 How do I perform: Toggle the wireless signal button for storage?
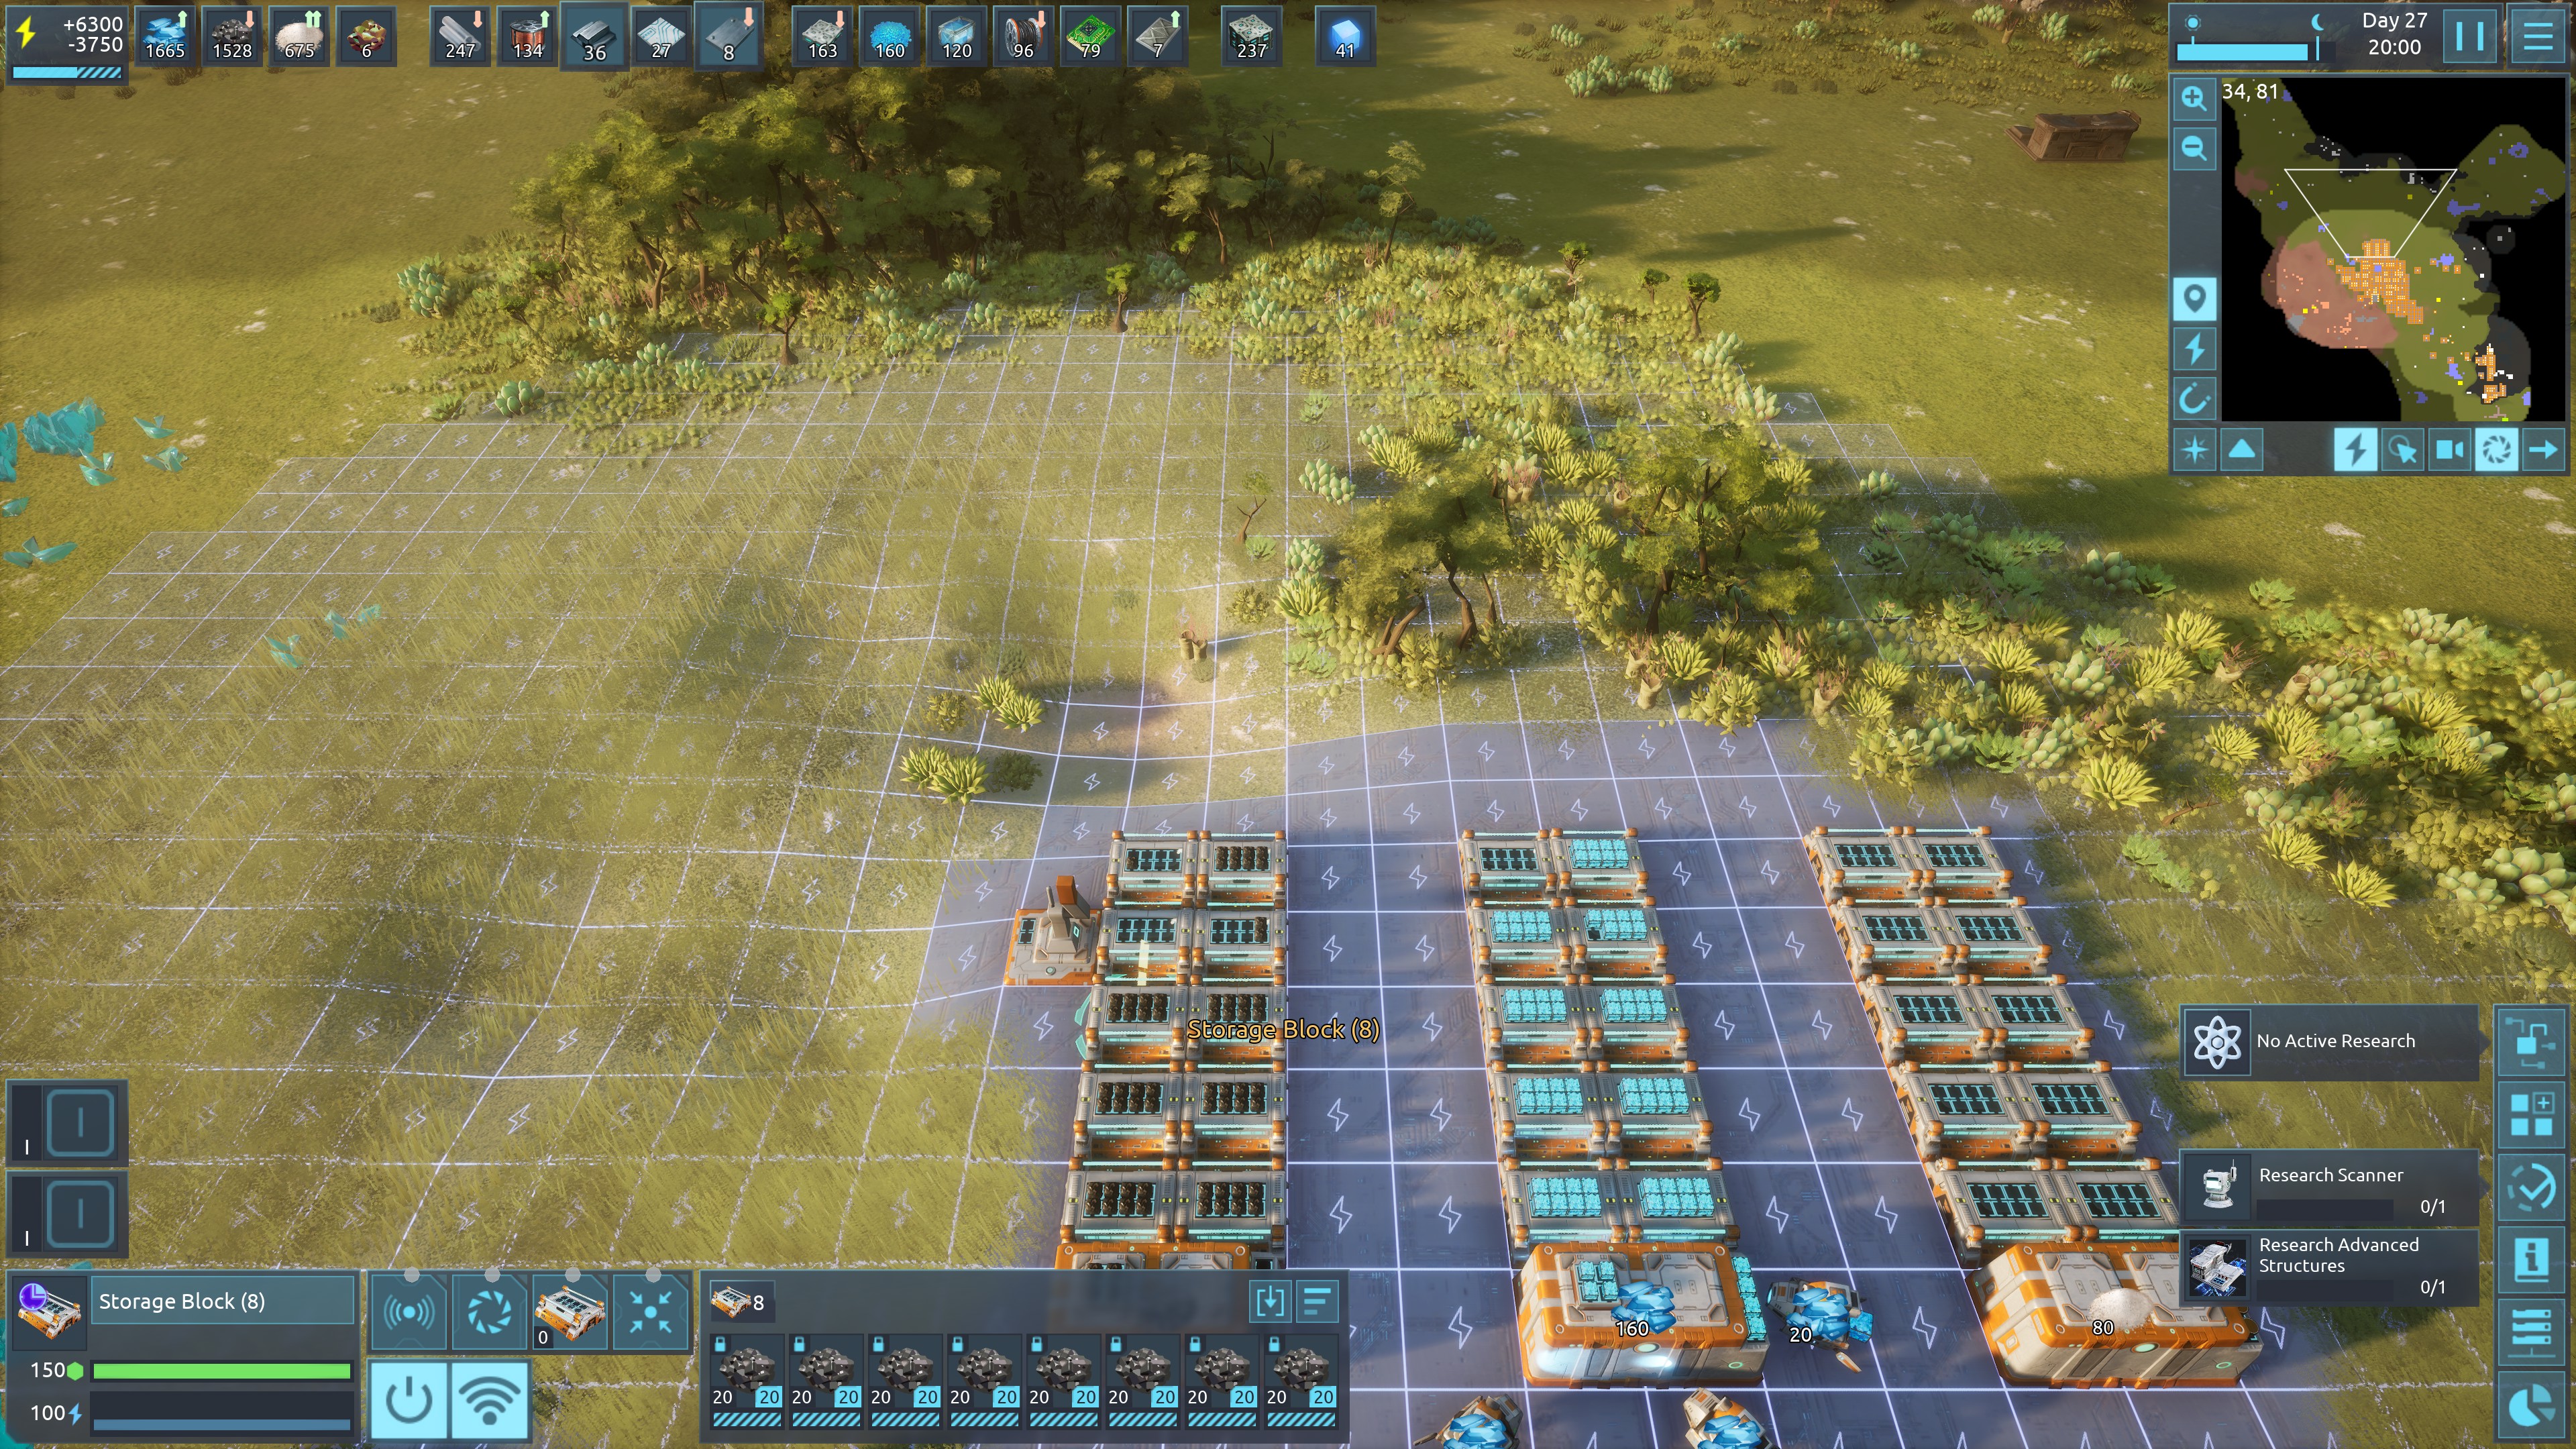(490, 1400)
